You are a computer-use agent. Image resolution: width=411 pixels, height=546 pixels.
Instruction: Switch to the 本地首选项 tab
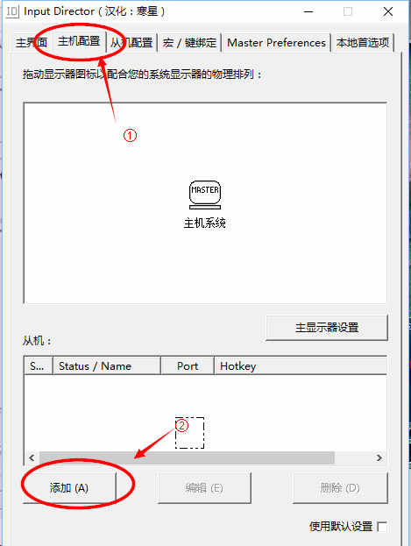(363, 43)
